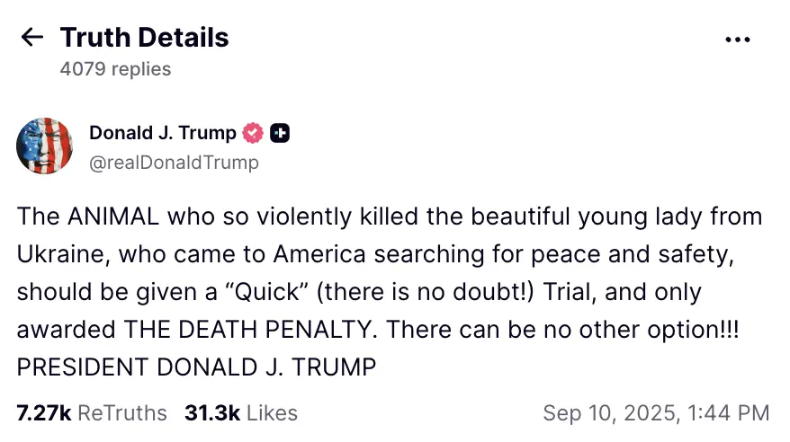Open the @realDonaldTrump handle link

(x=173, y=163)
